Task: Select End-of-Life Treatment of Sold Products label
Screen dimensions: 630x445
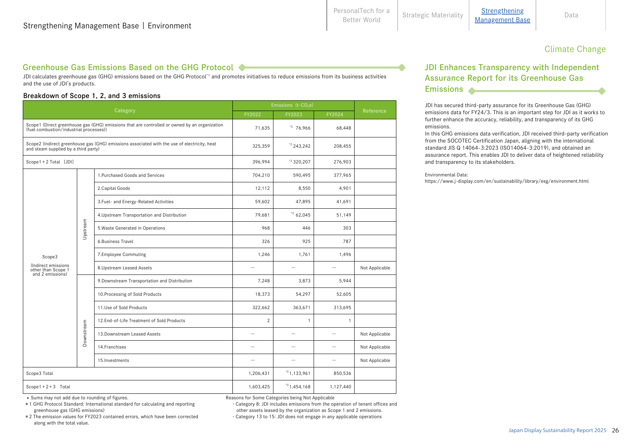Action: click(141, 321)
